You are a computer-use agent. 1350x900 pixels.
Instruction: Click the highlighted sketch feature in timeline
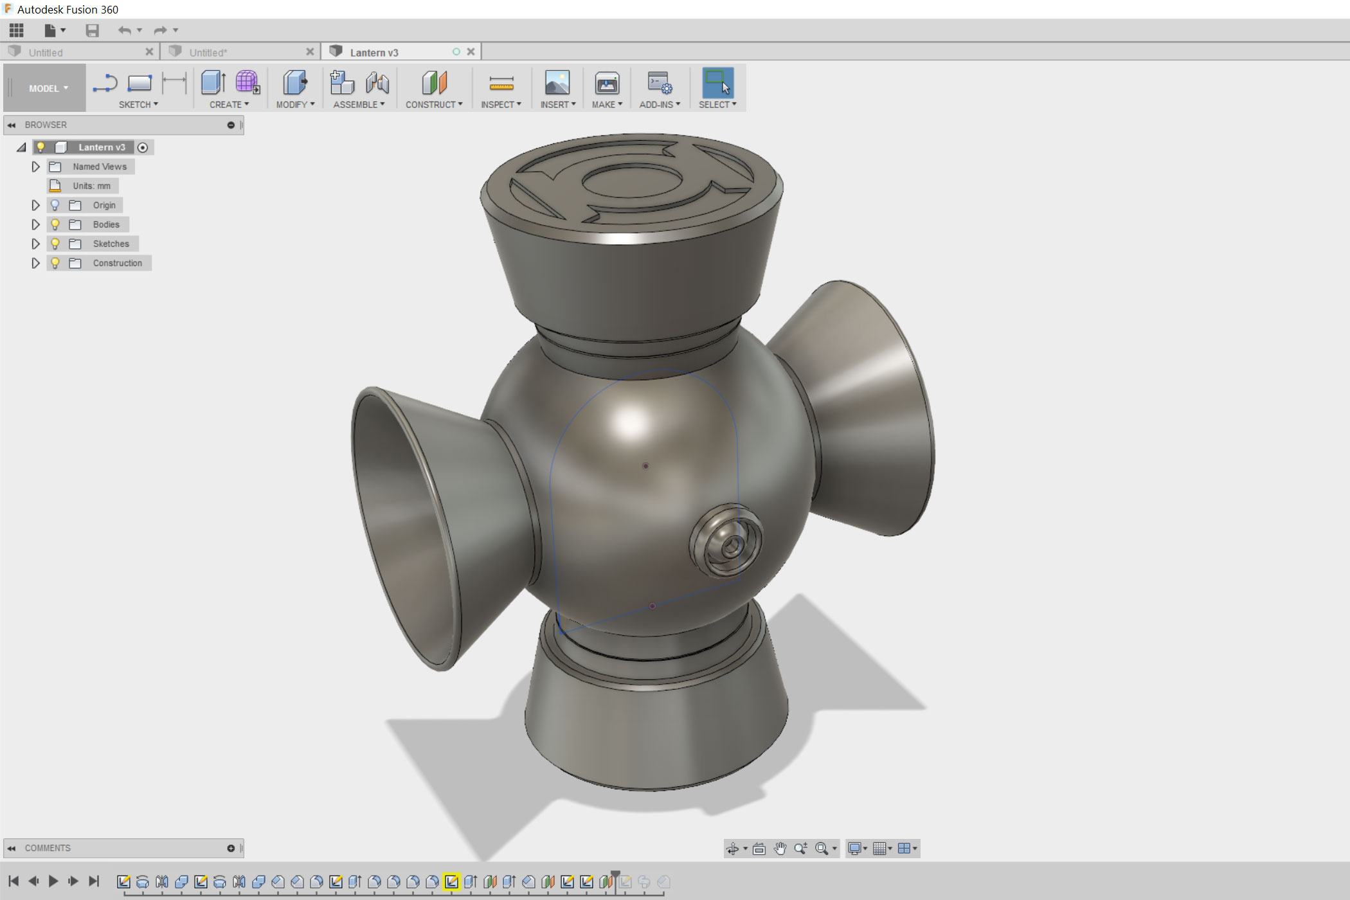[451, 881]
